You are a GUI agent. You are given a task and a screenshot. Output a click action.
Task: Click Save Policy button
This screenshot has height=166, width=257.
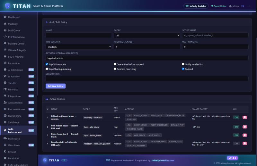pyautogui.click(x=56, y=86)
